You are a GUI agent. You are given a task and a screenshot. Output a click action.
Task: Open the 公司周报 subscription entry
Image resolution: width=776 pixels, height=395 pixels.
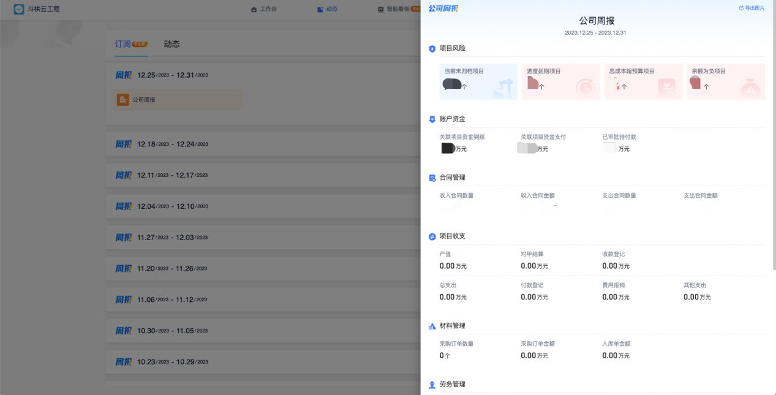[177, 98]
